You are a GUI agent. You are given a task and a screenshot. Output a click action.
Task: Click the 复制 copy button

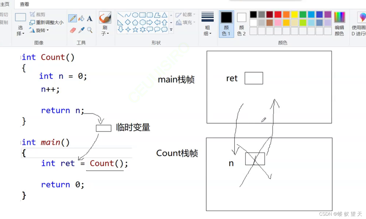coord(4,22)
